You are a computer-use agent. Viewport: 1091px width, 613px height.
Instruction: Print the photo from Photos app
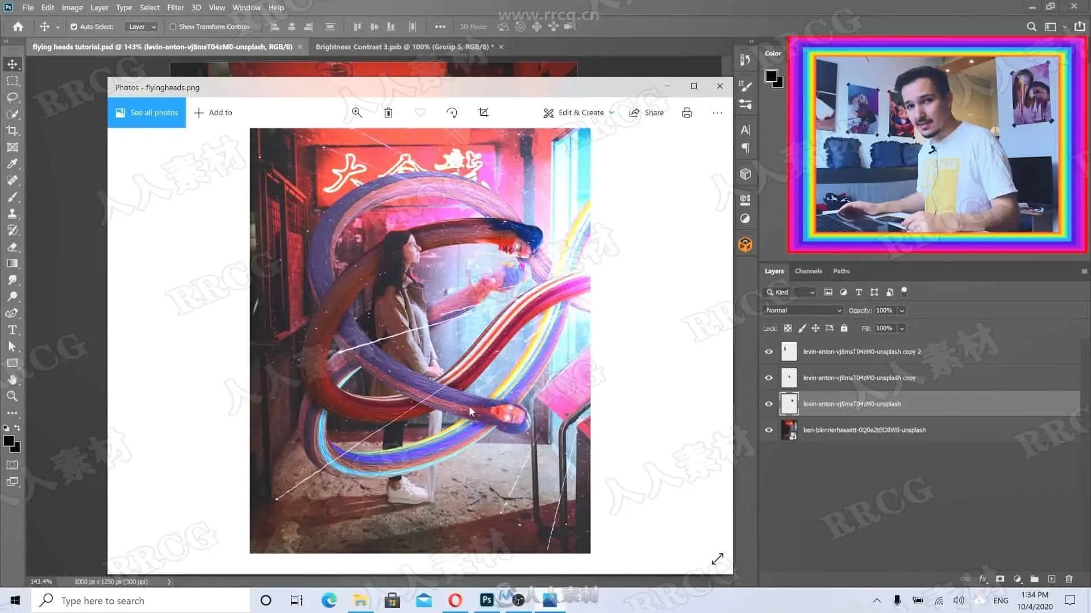pos(687,112)
